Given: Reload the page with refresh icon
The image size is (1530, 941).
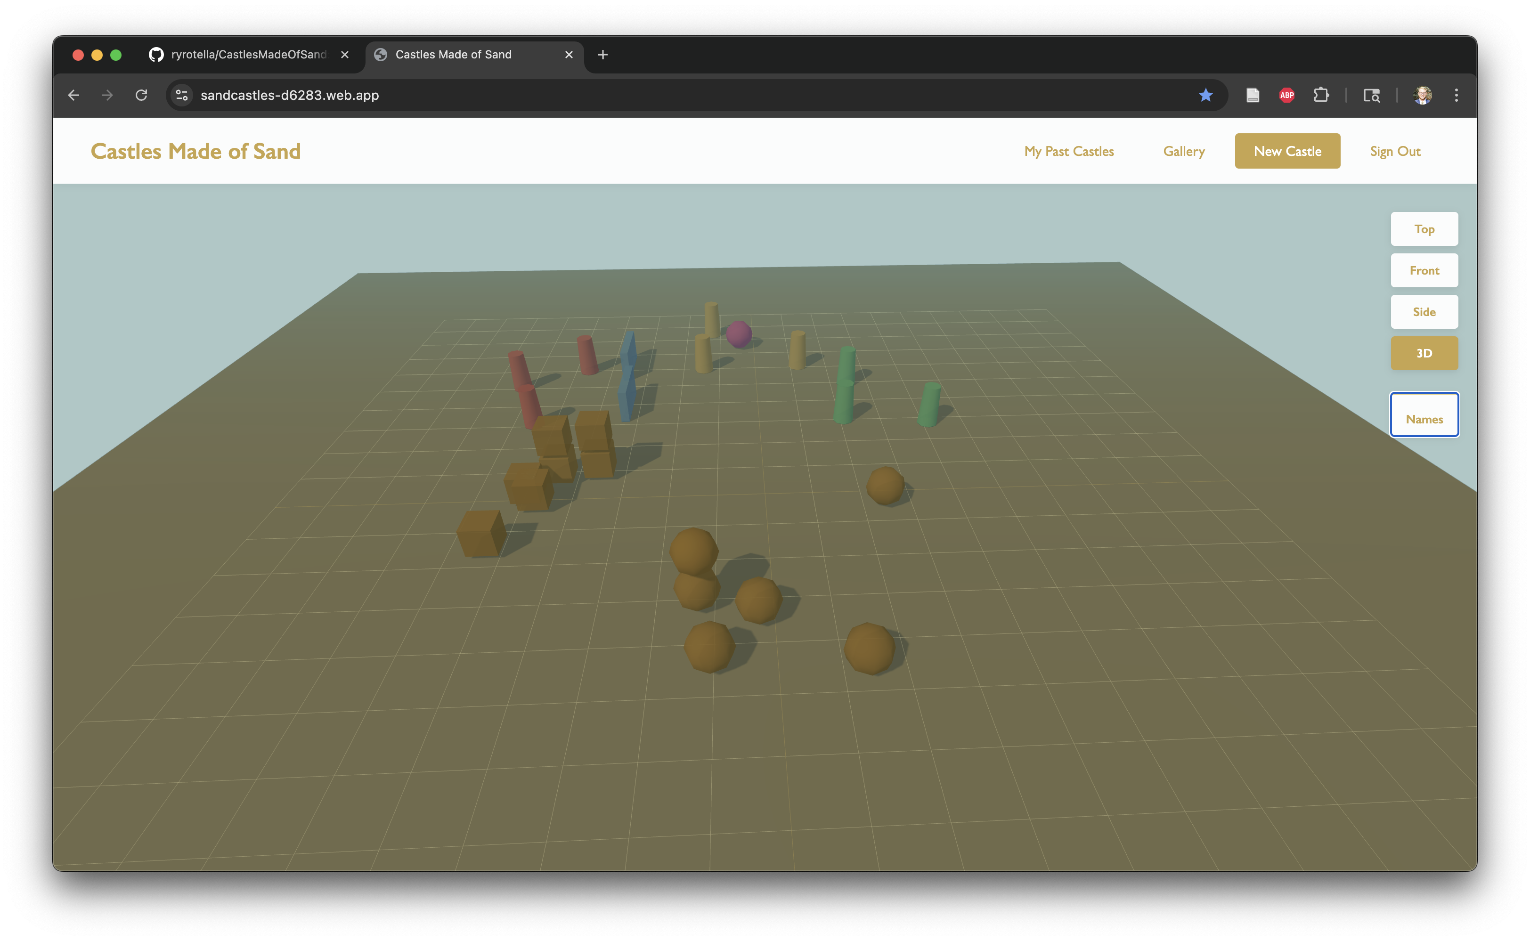Looking at the screenshot, I should pos(141,95).
